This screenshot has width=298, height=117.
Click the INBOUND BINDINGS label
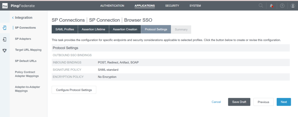[67, 62]
